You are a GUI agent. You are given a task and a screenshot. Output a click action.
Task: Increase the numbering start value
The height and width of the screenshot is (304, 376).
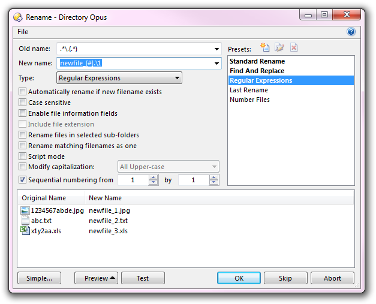tap(154, 177)
